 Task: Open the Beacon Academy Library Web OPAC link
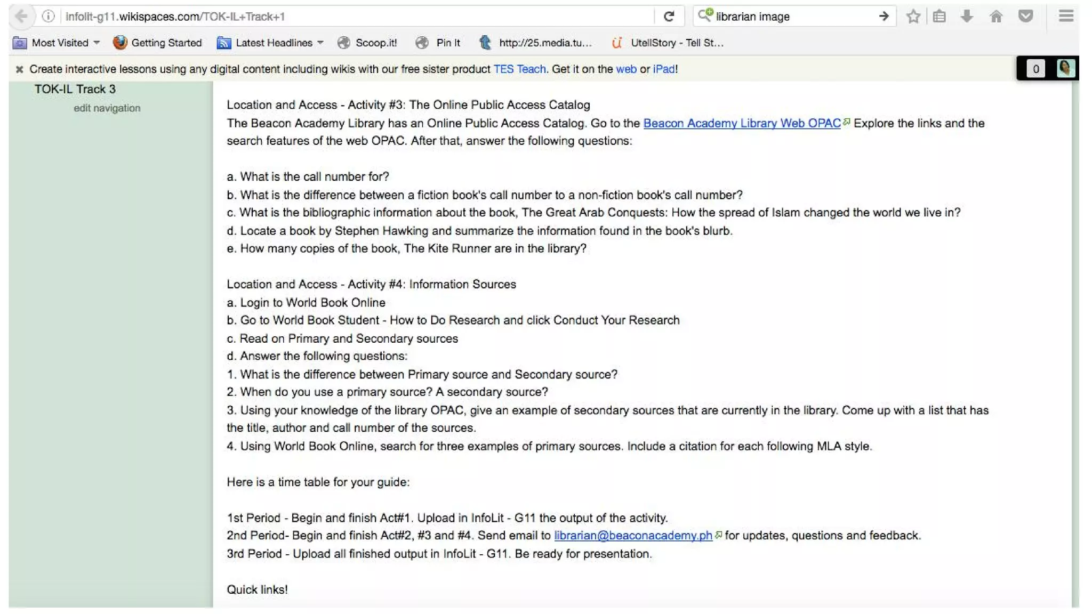point(742,123)
